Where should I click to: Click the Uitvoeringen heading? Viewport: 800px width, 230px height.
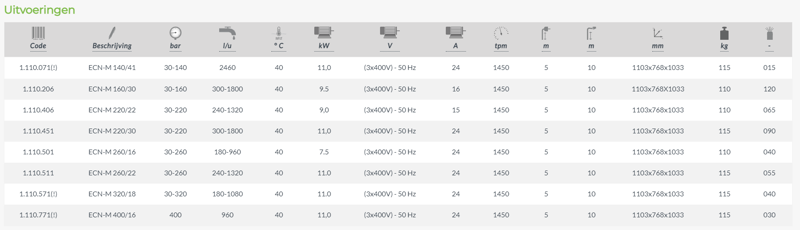click(x=39, y=10)
